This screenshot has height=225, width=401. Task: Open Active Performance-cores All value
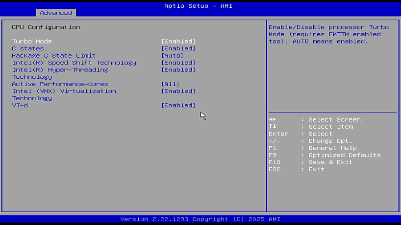pyautogui.click(x=170, y=84)
